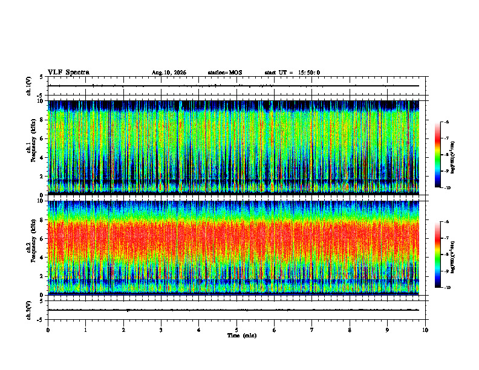Click the 3 minute tick label
The image size is (479, 370).
tap(161, 330)
